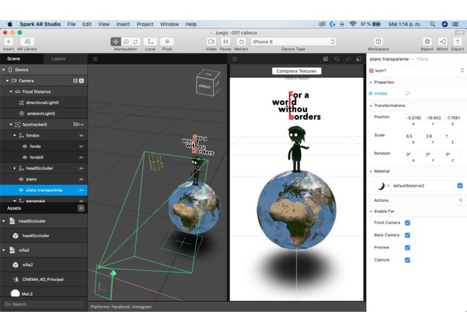Toggle the Pivot button
This screenshot has height=332, width=467.
[167, 42]
